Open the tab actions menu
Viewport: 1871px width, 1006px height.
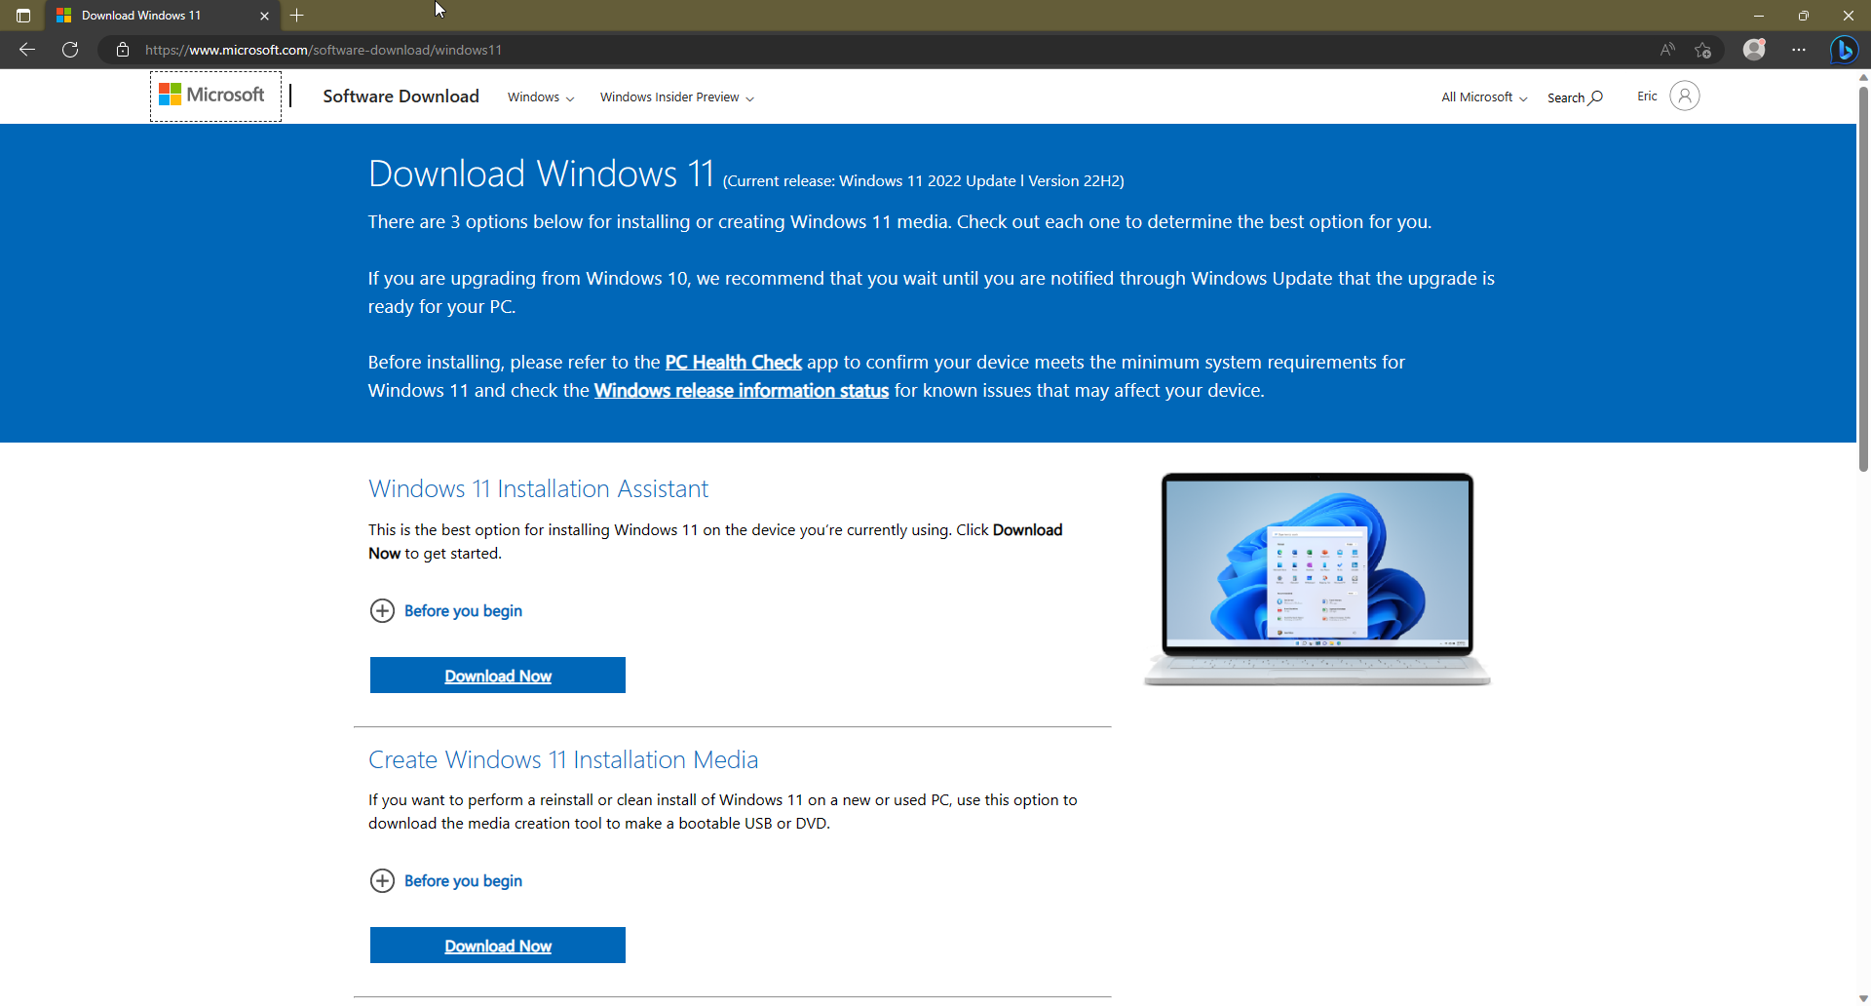21,16
